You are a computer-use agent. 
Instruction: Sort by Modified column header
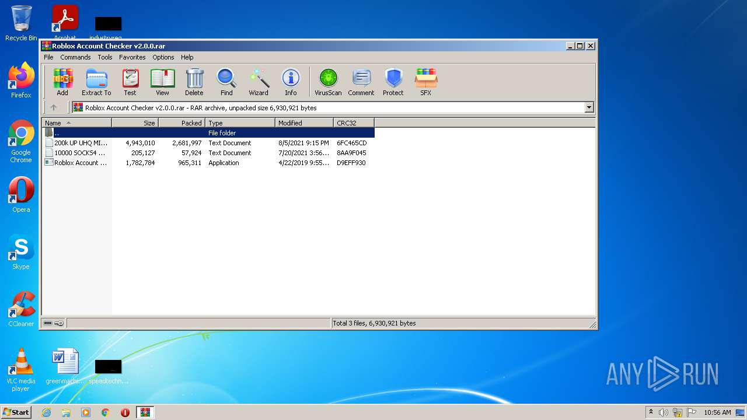point(304,123)
